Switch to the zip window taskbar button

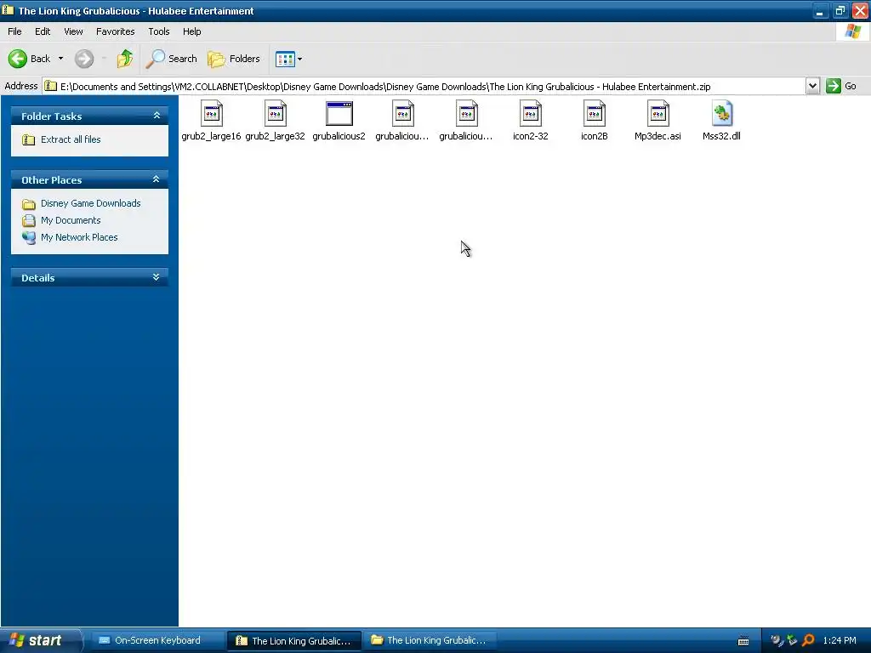click(x=294, y=640)
